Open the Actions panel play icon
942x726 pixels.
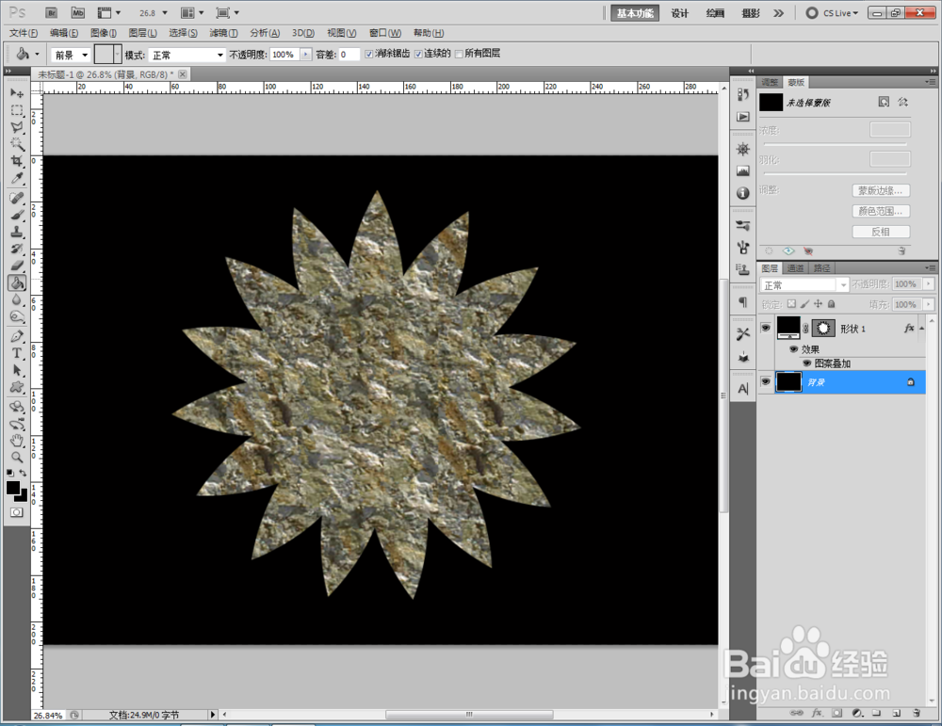pos(743,117)
